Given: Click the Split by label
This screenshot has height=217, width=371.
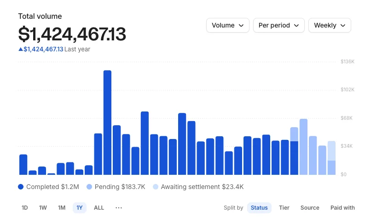Looking at the screenshot, I should point(233,207).
